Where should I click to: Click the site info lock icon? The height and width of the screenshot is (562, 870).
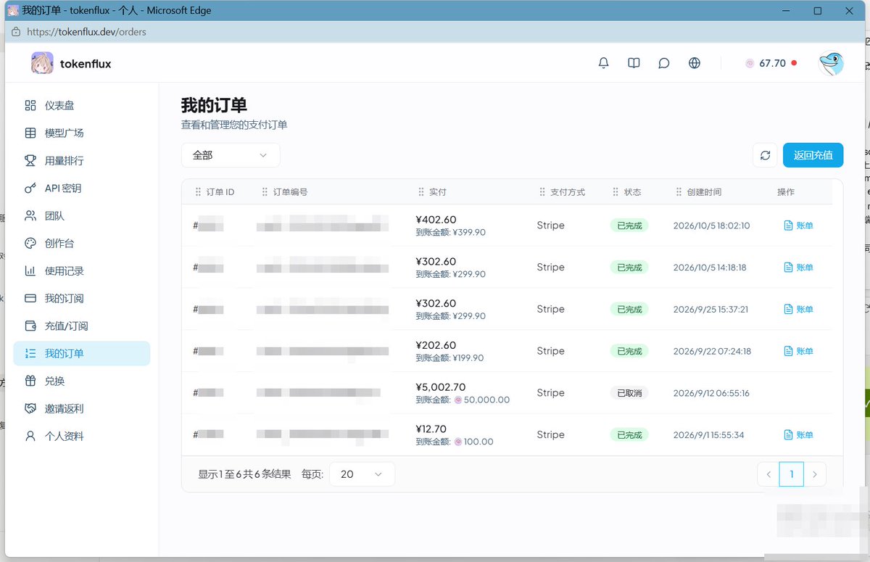click(15, 32)
